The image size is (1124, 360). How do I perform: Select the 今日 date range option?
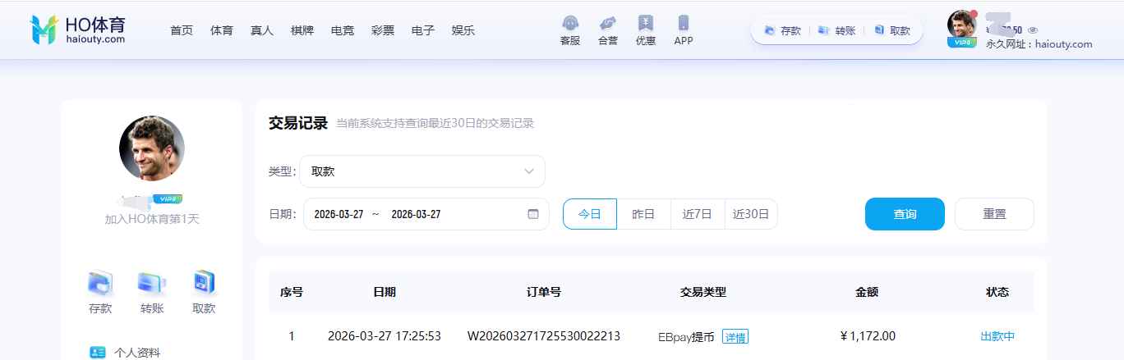(x=589, y=214)
